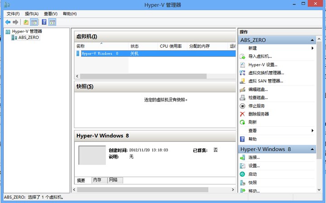326x203 pixels.
Task: Click the 快照 snapshot action icon
Action: [x=242, y=183]
